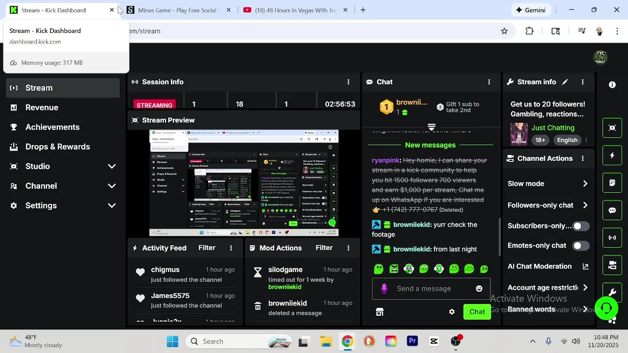Screen dimensions: 628x353
Task: Toggle the lightning bolt activity panel icon
Action: (x=612, y=155)
